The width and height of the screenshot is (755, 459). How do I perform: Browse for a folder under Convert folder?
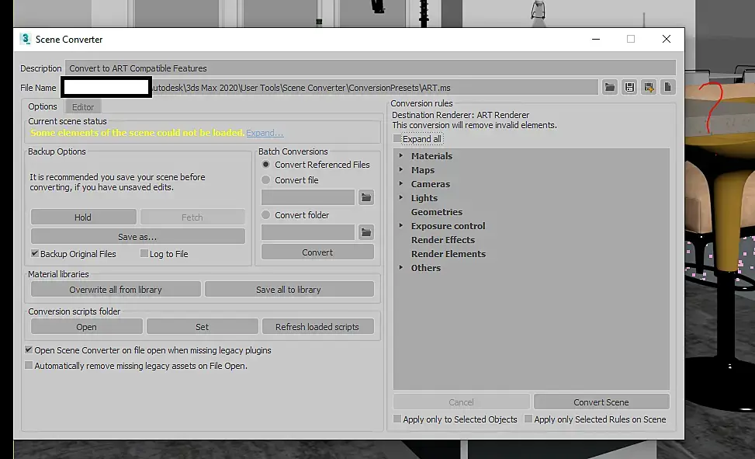(366, 232)
